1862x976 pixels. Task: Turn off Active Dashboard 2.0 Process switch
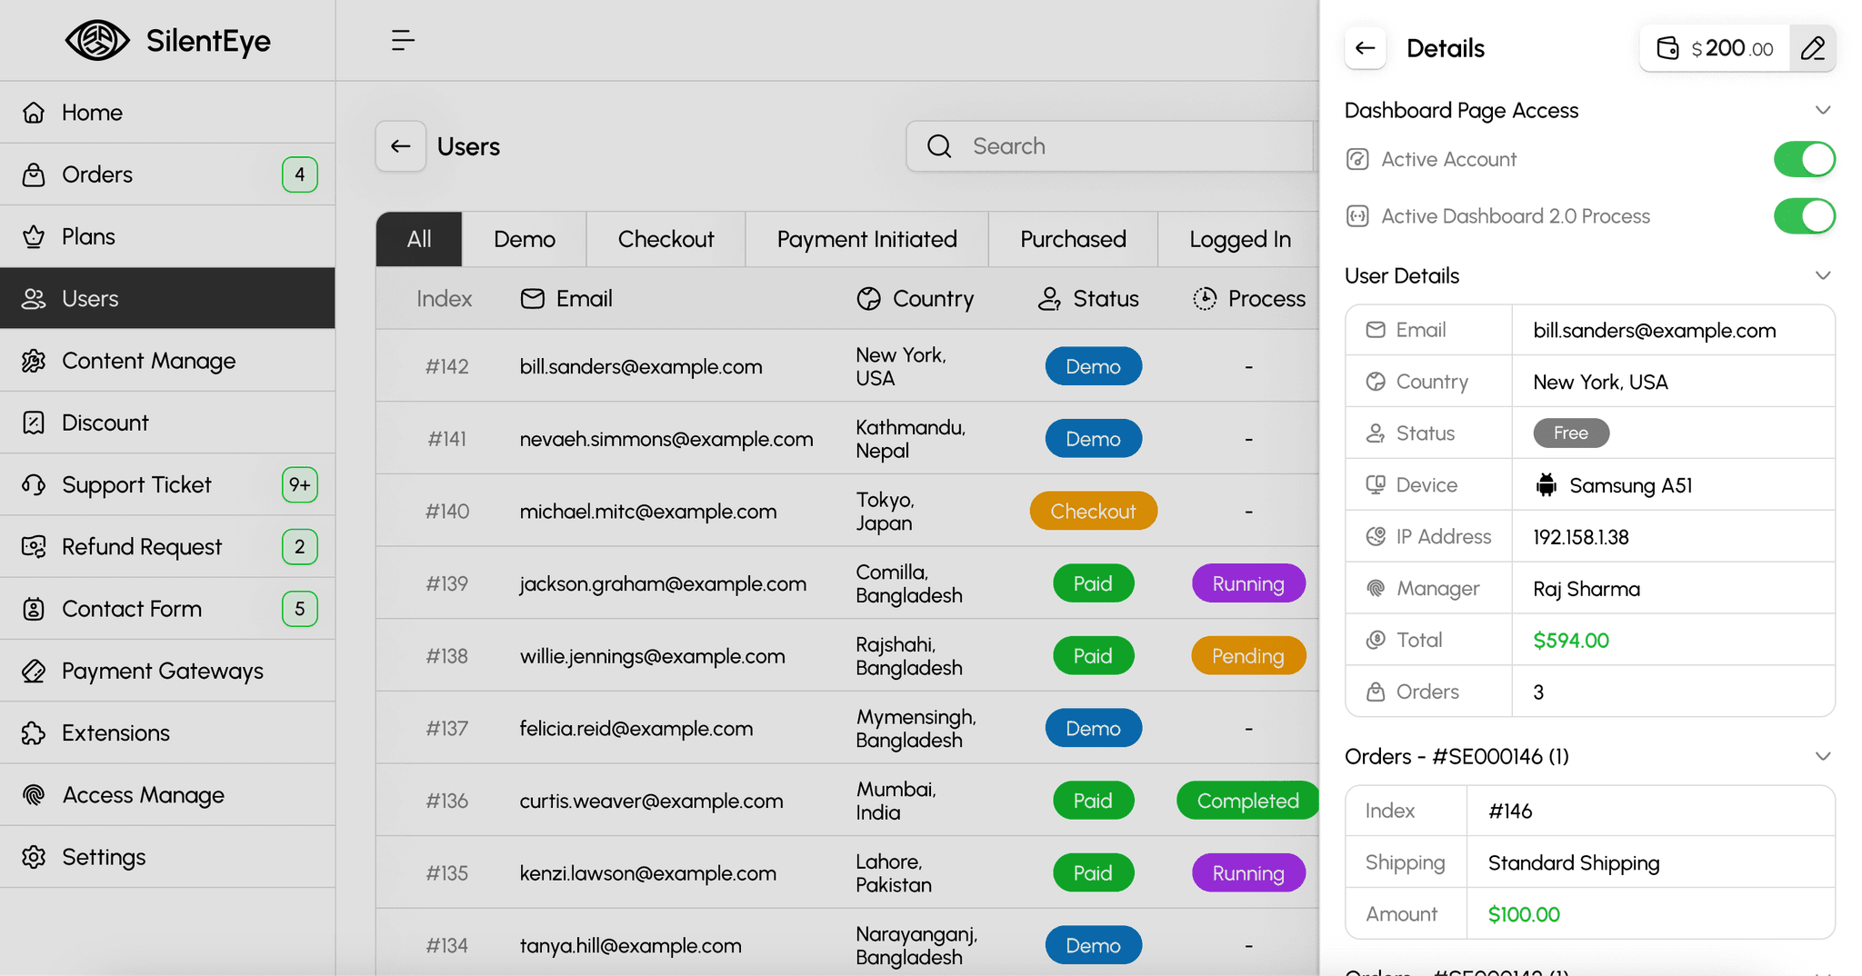1804,216
